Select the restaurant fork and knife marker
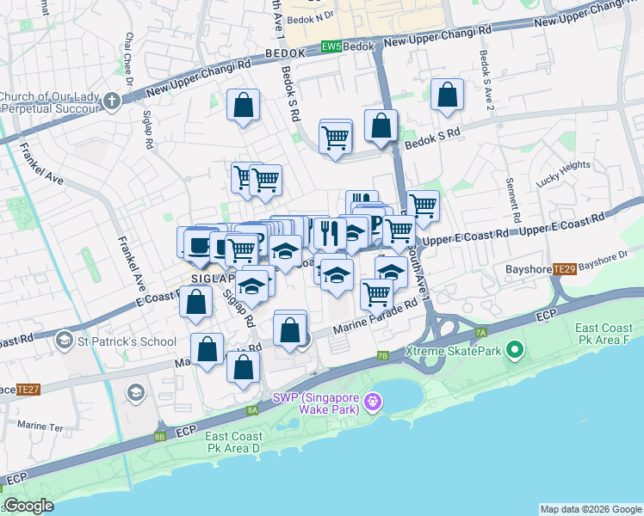The image size is (644, 516). (330, 233)
